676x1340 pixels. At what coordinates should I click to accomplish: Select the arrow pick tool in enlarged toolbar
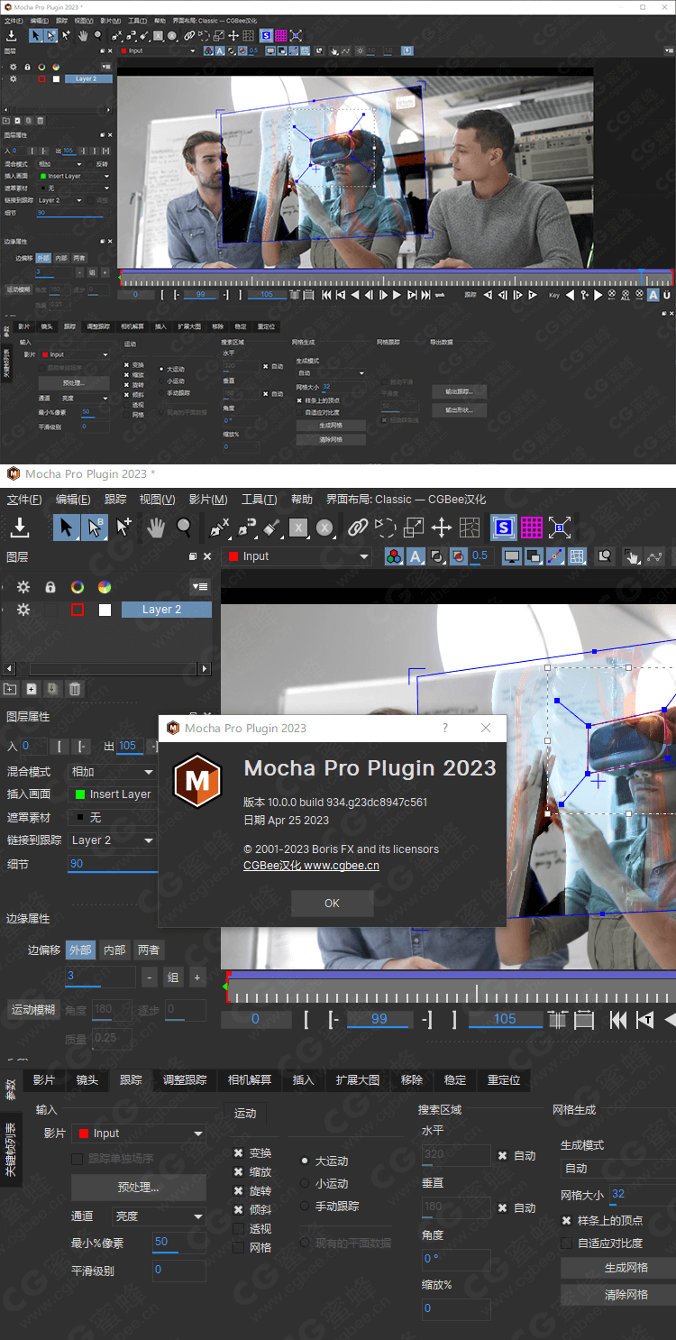click(66, 528)
